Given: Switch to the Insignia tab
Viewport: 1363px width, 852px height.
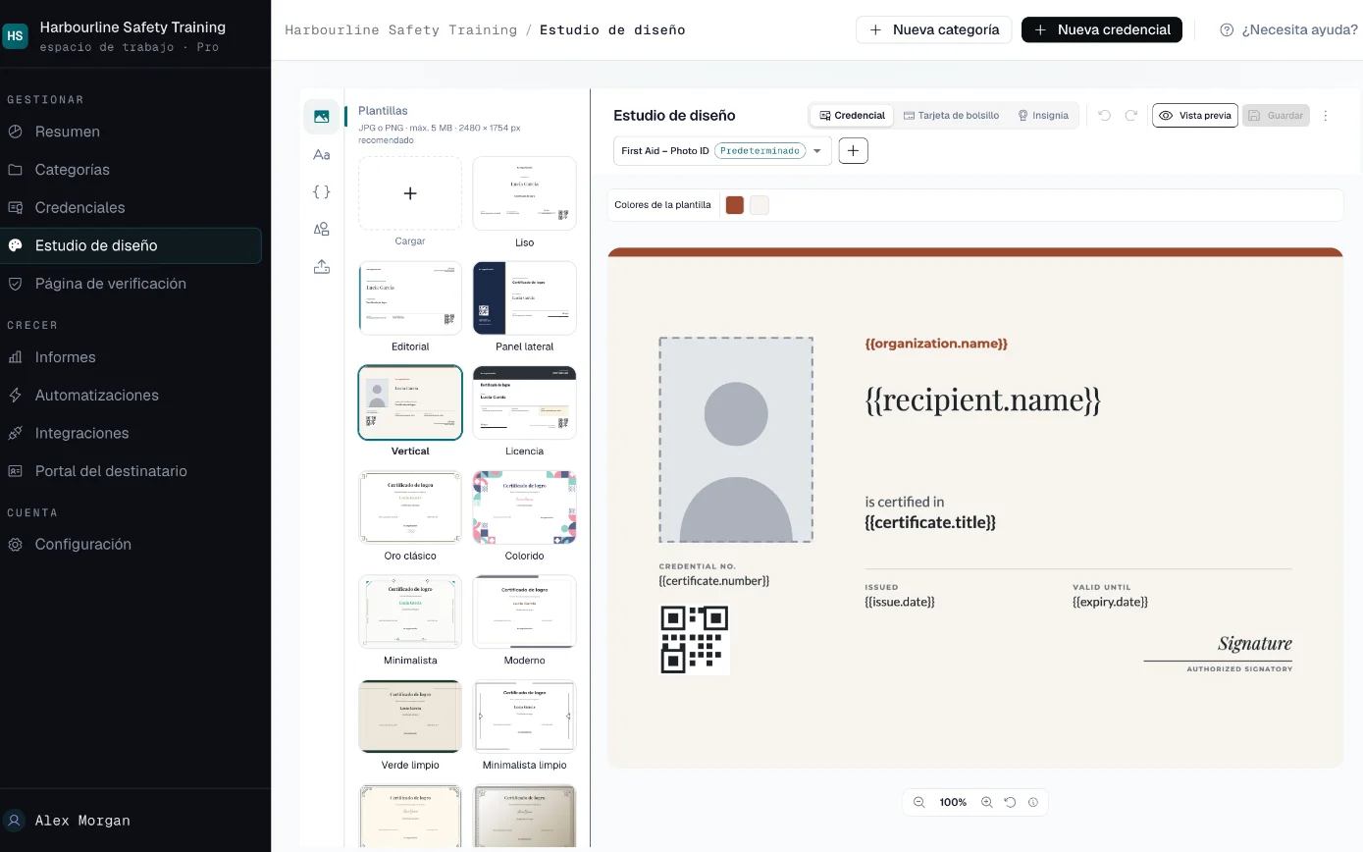Looking at the screenshot, I should point(1043,116).
